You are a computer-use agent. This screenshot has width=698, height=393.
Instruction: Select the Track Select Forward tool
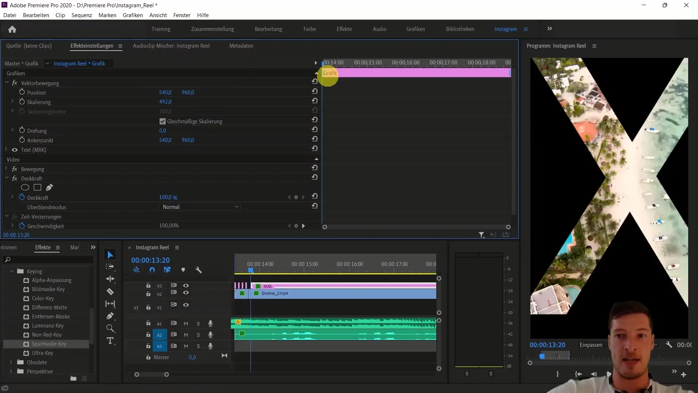pos(110,267)
